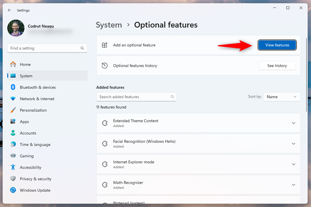Click the Search added features field
This screenshot has height=207, width=311.
[x=136, y=97]
